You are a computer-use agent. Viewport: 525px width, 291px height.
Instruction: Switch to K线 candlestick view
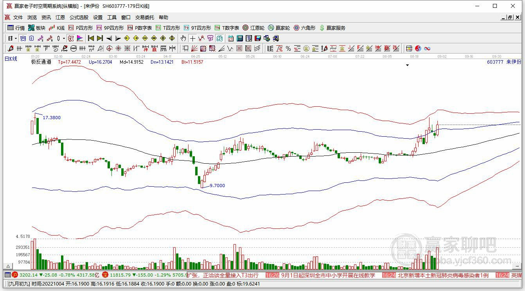pos(57,28)
